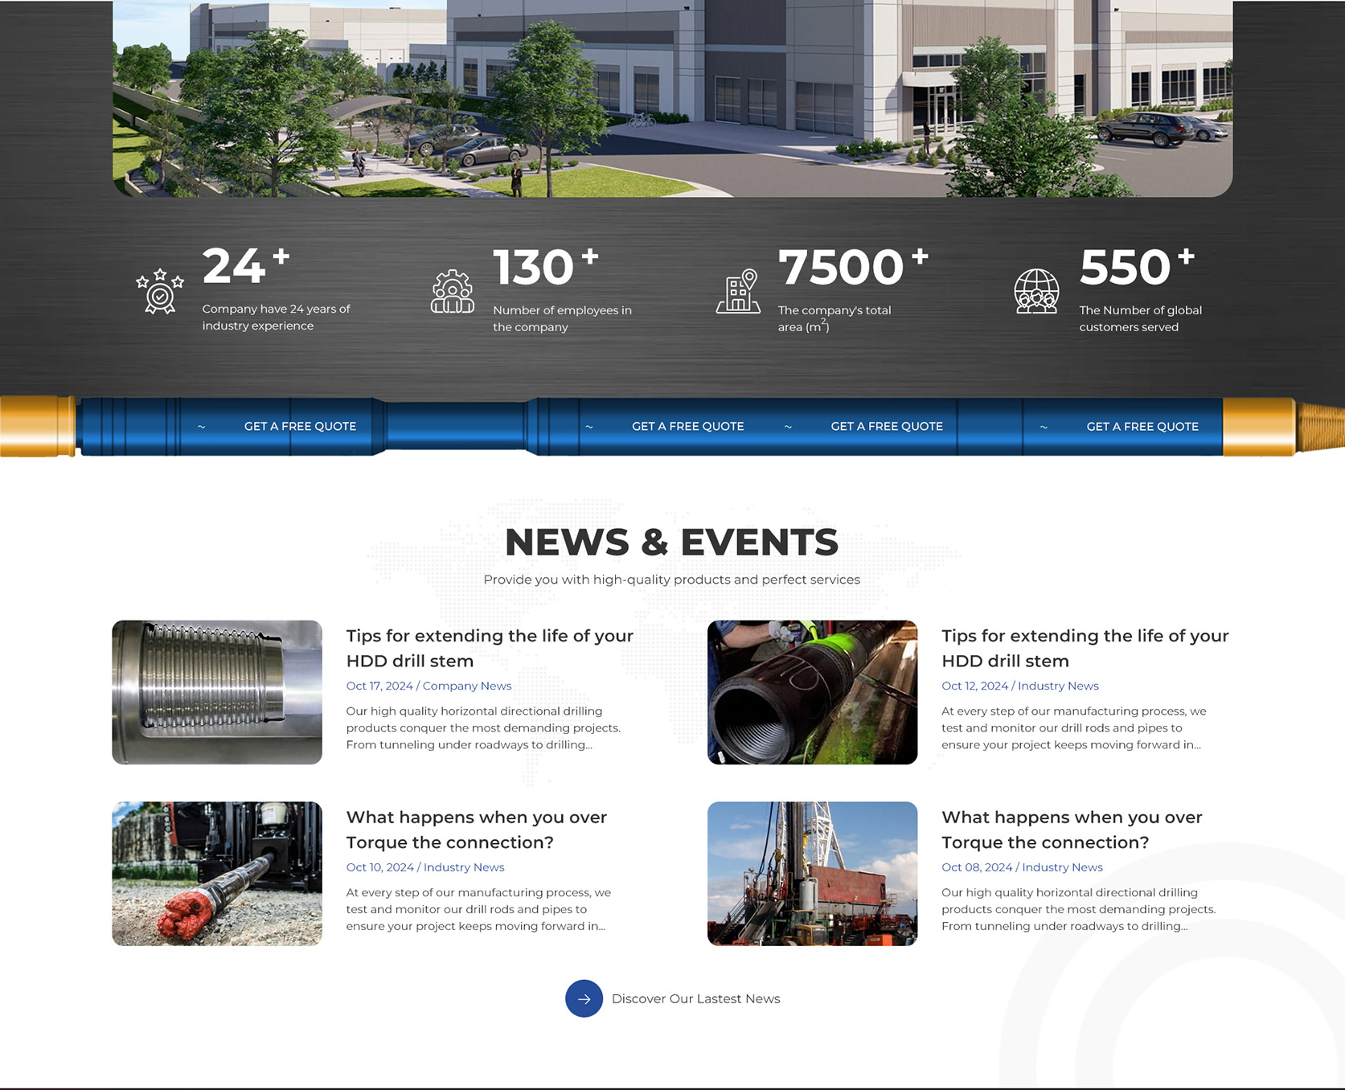Select Industry News category on Oct 10 article
The image size is (1345, 1090).
click(x=464, y=867)
